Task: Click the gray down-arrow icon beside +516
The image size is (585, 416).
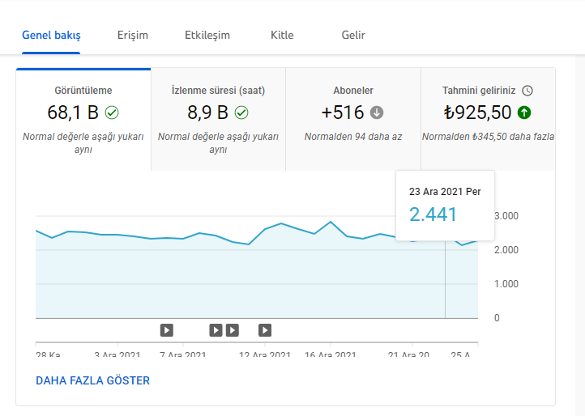Action: click(x=377, y=112)
